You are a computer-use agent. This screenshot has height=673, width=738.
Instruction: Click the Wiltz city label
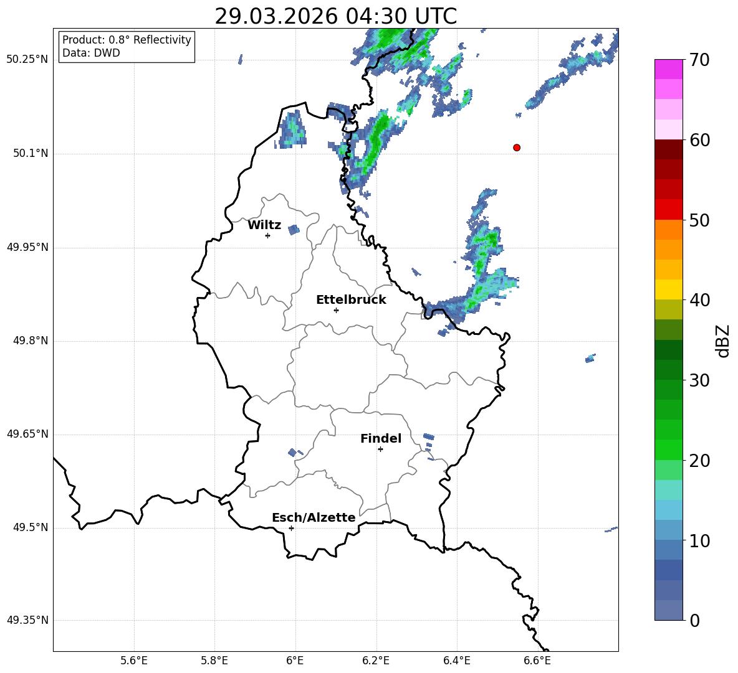(x=264, y=225)
